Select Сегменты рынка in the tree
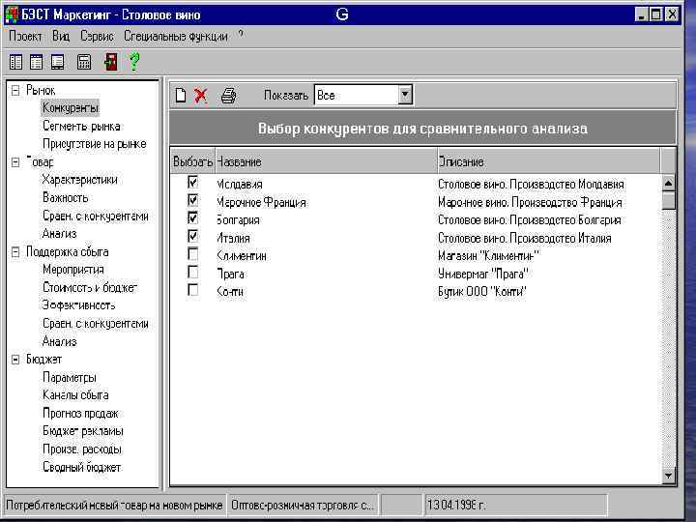This screenshot has width=696, height=522. [x=81, y=126]
